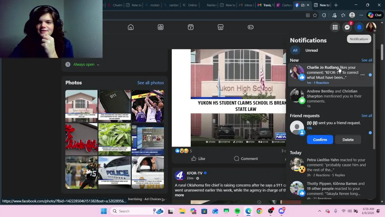
Task: Open Spotify from the taskbar
Action: (237, 211)
